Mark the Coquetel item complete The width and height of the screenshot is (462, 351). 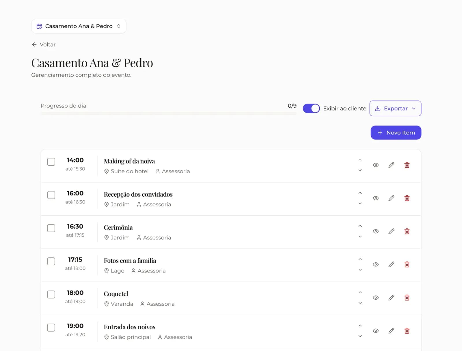[51, 295]
